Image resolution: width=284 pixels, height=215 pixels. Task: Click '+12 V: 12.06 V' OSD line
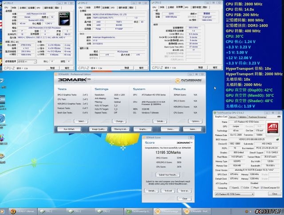pos(239,58)
